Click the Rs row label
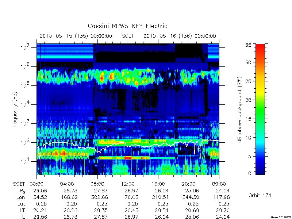This screenshot has width=292, height=219. point(22,191)
